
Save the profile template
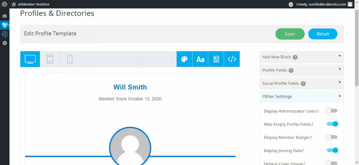pos(290,34)
